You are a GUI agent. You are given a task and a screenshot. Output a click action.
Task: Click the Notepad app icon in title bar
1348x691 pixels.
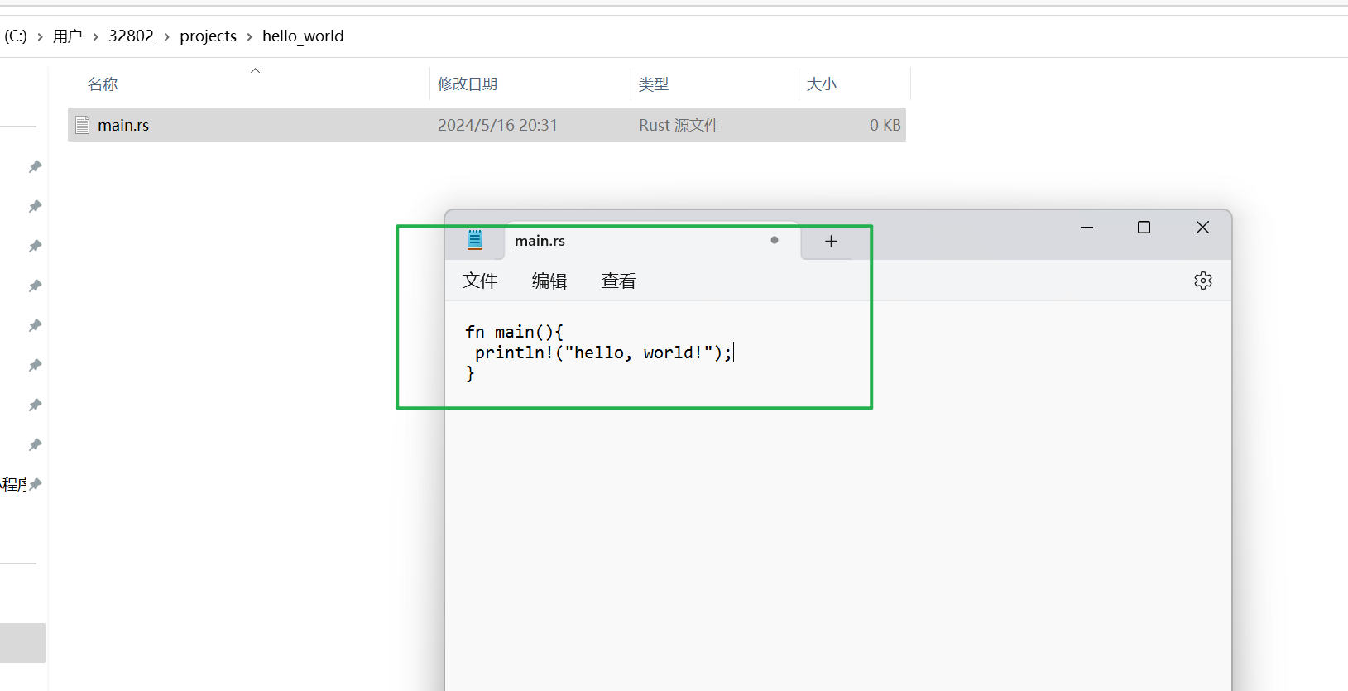[x=475, y=240]
